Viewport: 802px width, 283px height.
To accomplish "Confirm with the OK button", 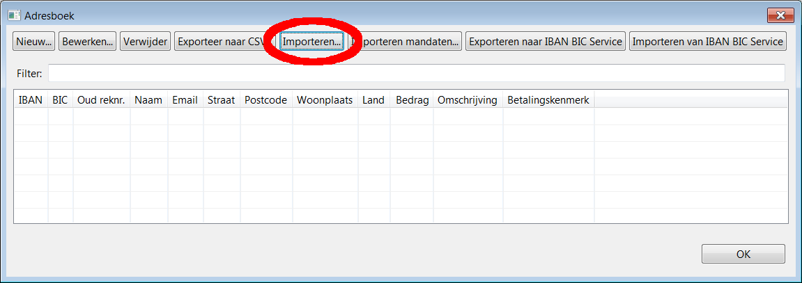I will [x=743, y=254].
